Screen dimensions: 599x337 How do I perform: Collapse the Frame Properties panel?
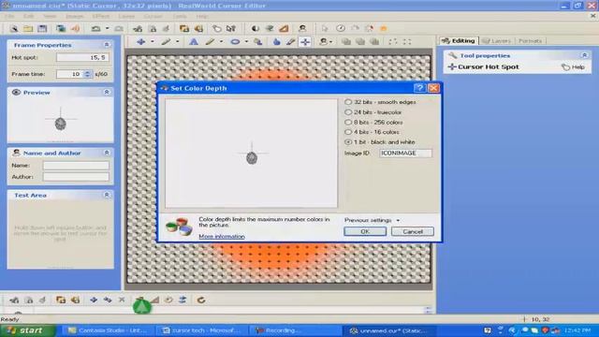(x=107, y=45)
